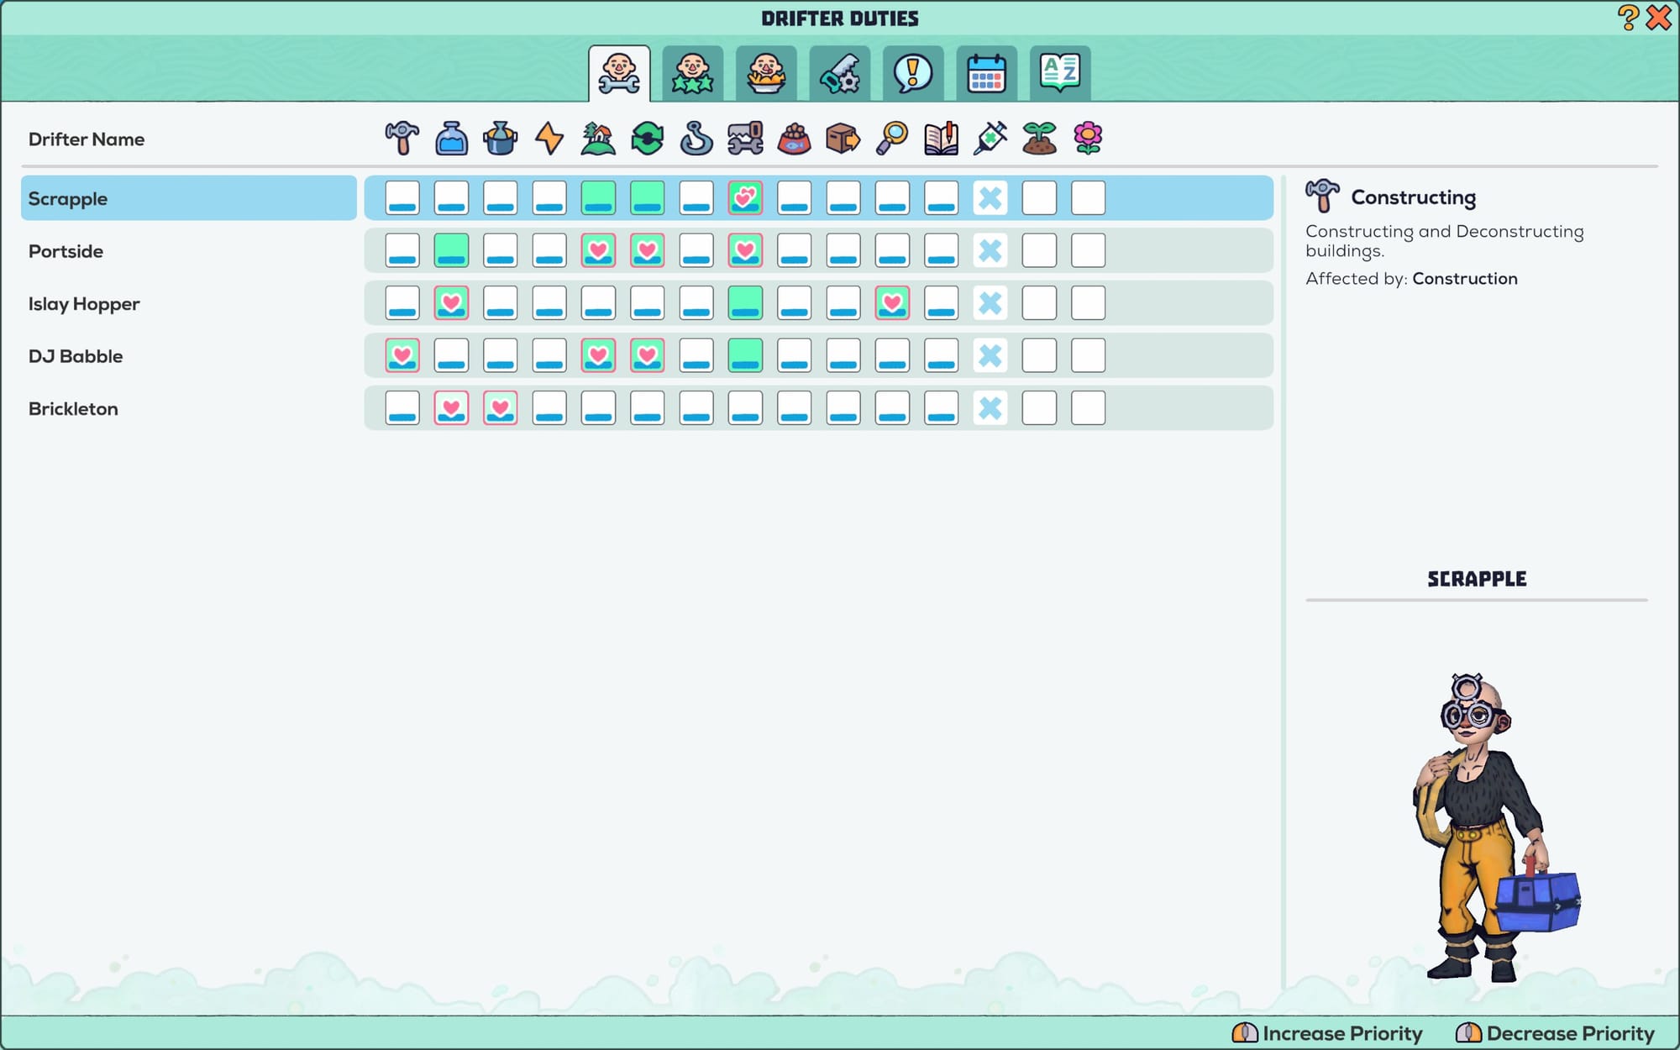
Task: Click the magnifying glass duty column icon
Action: 892,139
